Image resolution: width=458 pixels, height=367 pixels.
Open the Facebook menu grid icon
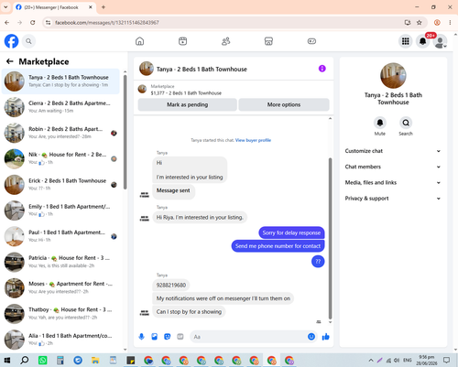pos(405,41)
